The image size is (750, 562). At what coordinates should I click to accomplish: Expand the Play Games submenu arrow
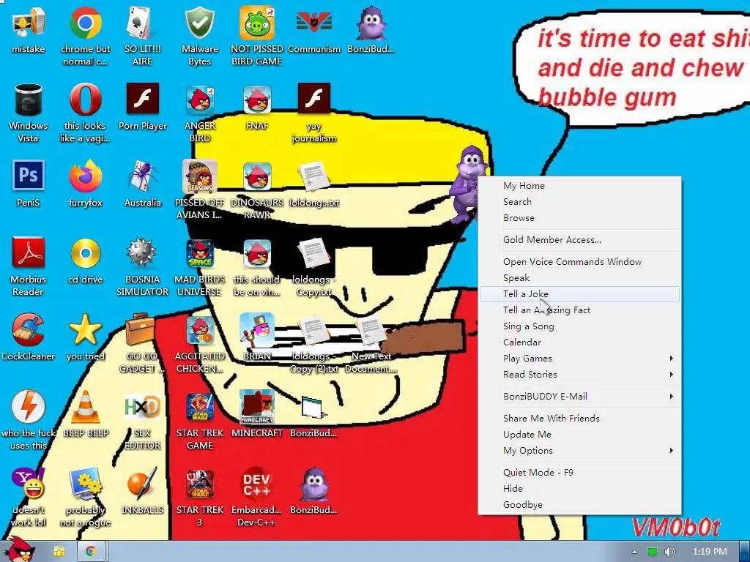[x=672, y=359]
